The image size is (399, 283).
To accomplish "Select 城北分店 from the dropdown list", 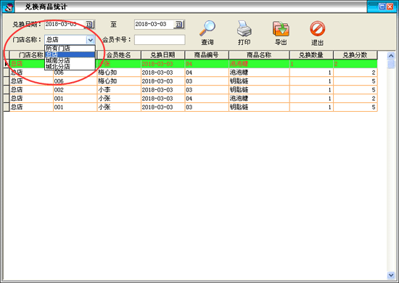I will pos(70,67).
